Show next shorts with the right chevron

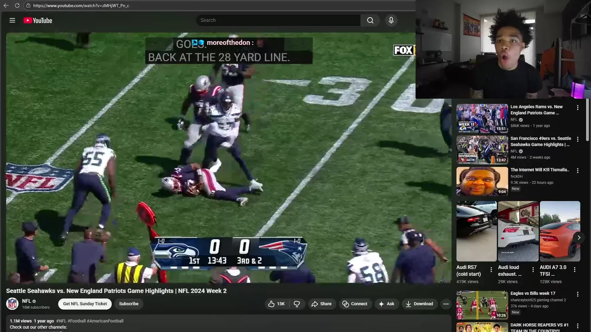(579, 238)
